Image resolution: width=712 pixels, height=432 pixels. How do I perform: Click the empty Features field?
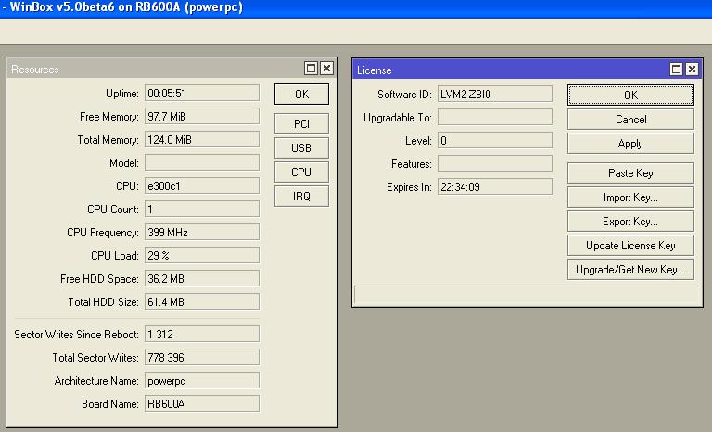pos(495,163)
